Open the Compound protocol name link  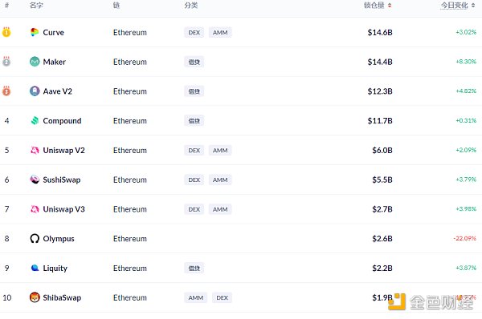tap(62, 121)
